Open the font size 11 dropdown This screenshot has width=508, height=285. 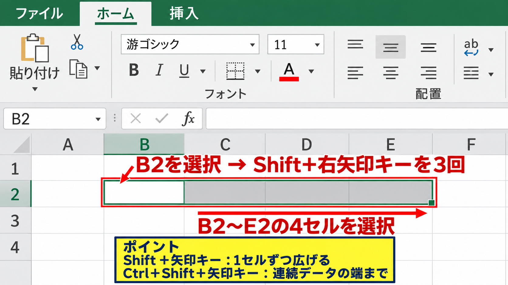coord(317,45)
